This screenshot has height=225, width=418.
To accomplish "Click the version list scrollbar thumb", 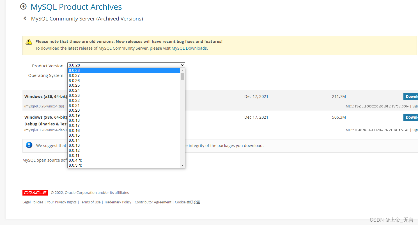I will [182, 76].
